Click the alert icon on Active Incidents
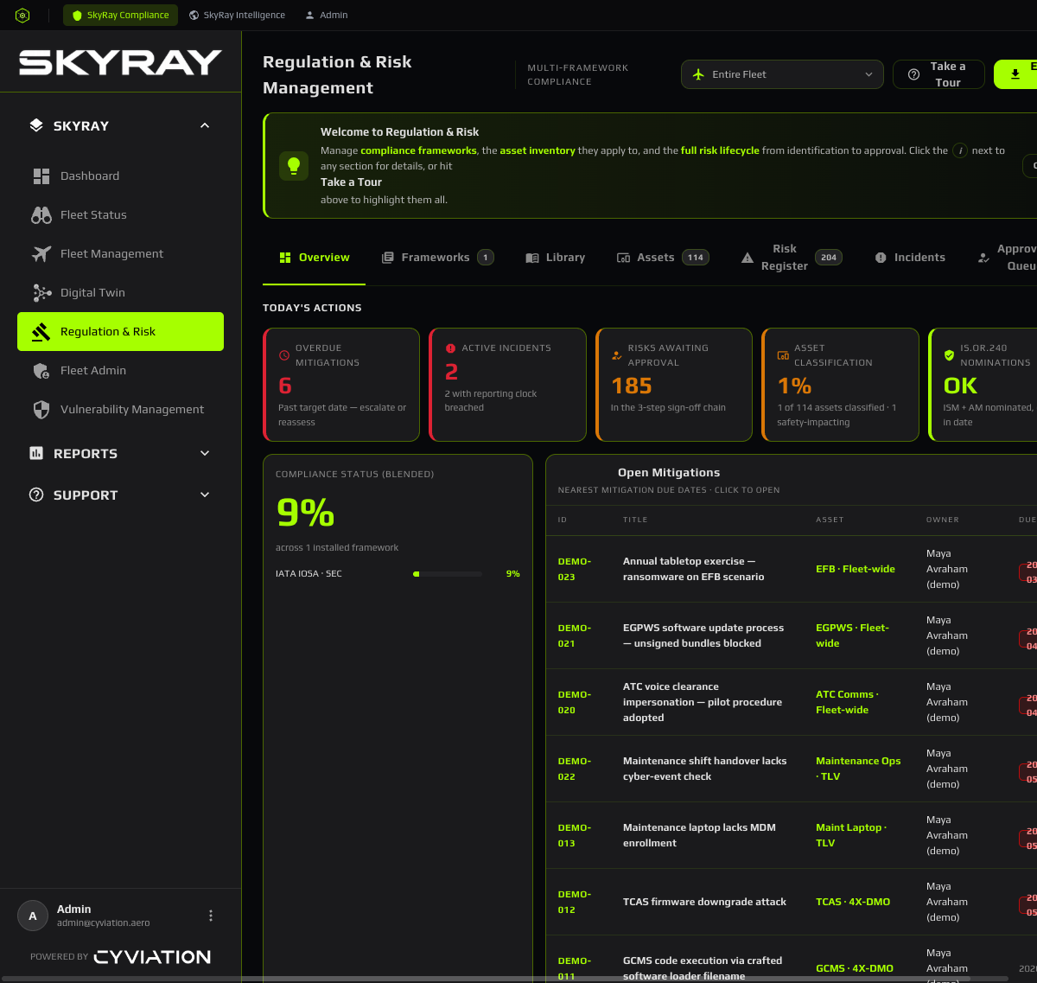The width and height of the screenshot is (1037, 983). pyautogui.click(x=450, y=348)
